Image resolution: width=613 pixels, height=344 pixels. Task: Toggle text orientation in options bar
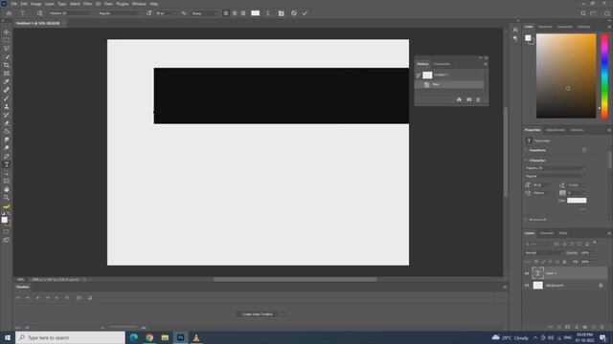tap(40, 13)
